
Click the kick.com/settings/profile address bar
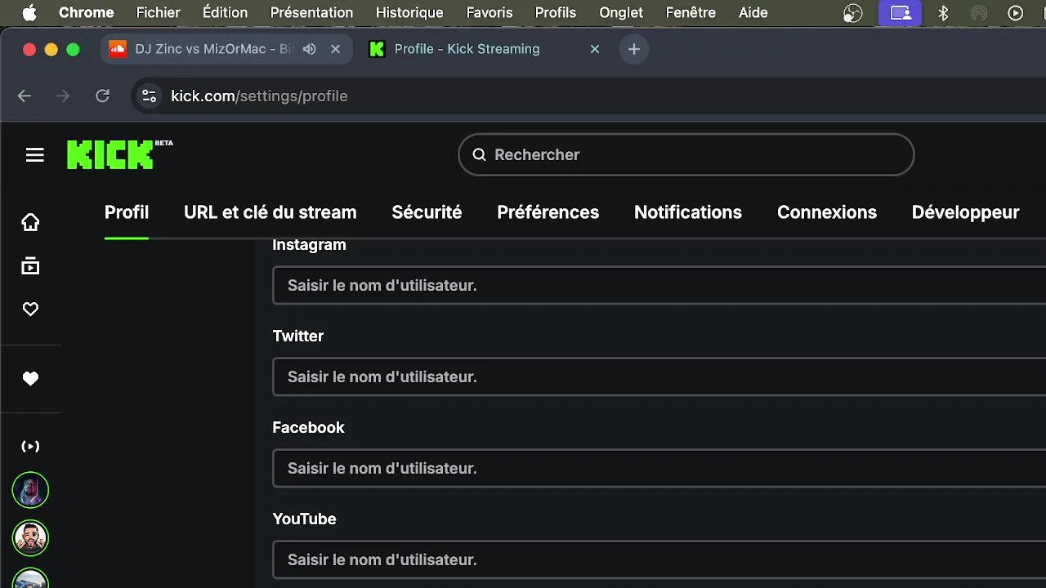tap(588, 96)
